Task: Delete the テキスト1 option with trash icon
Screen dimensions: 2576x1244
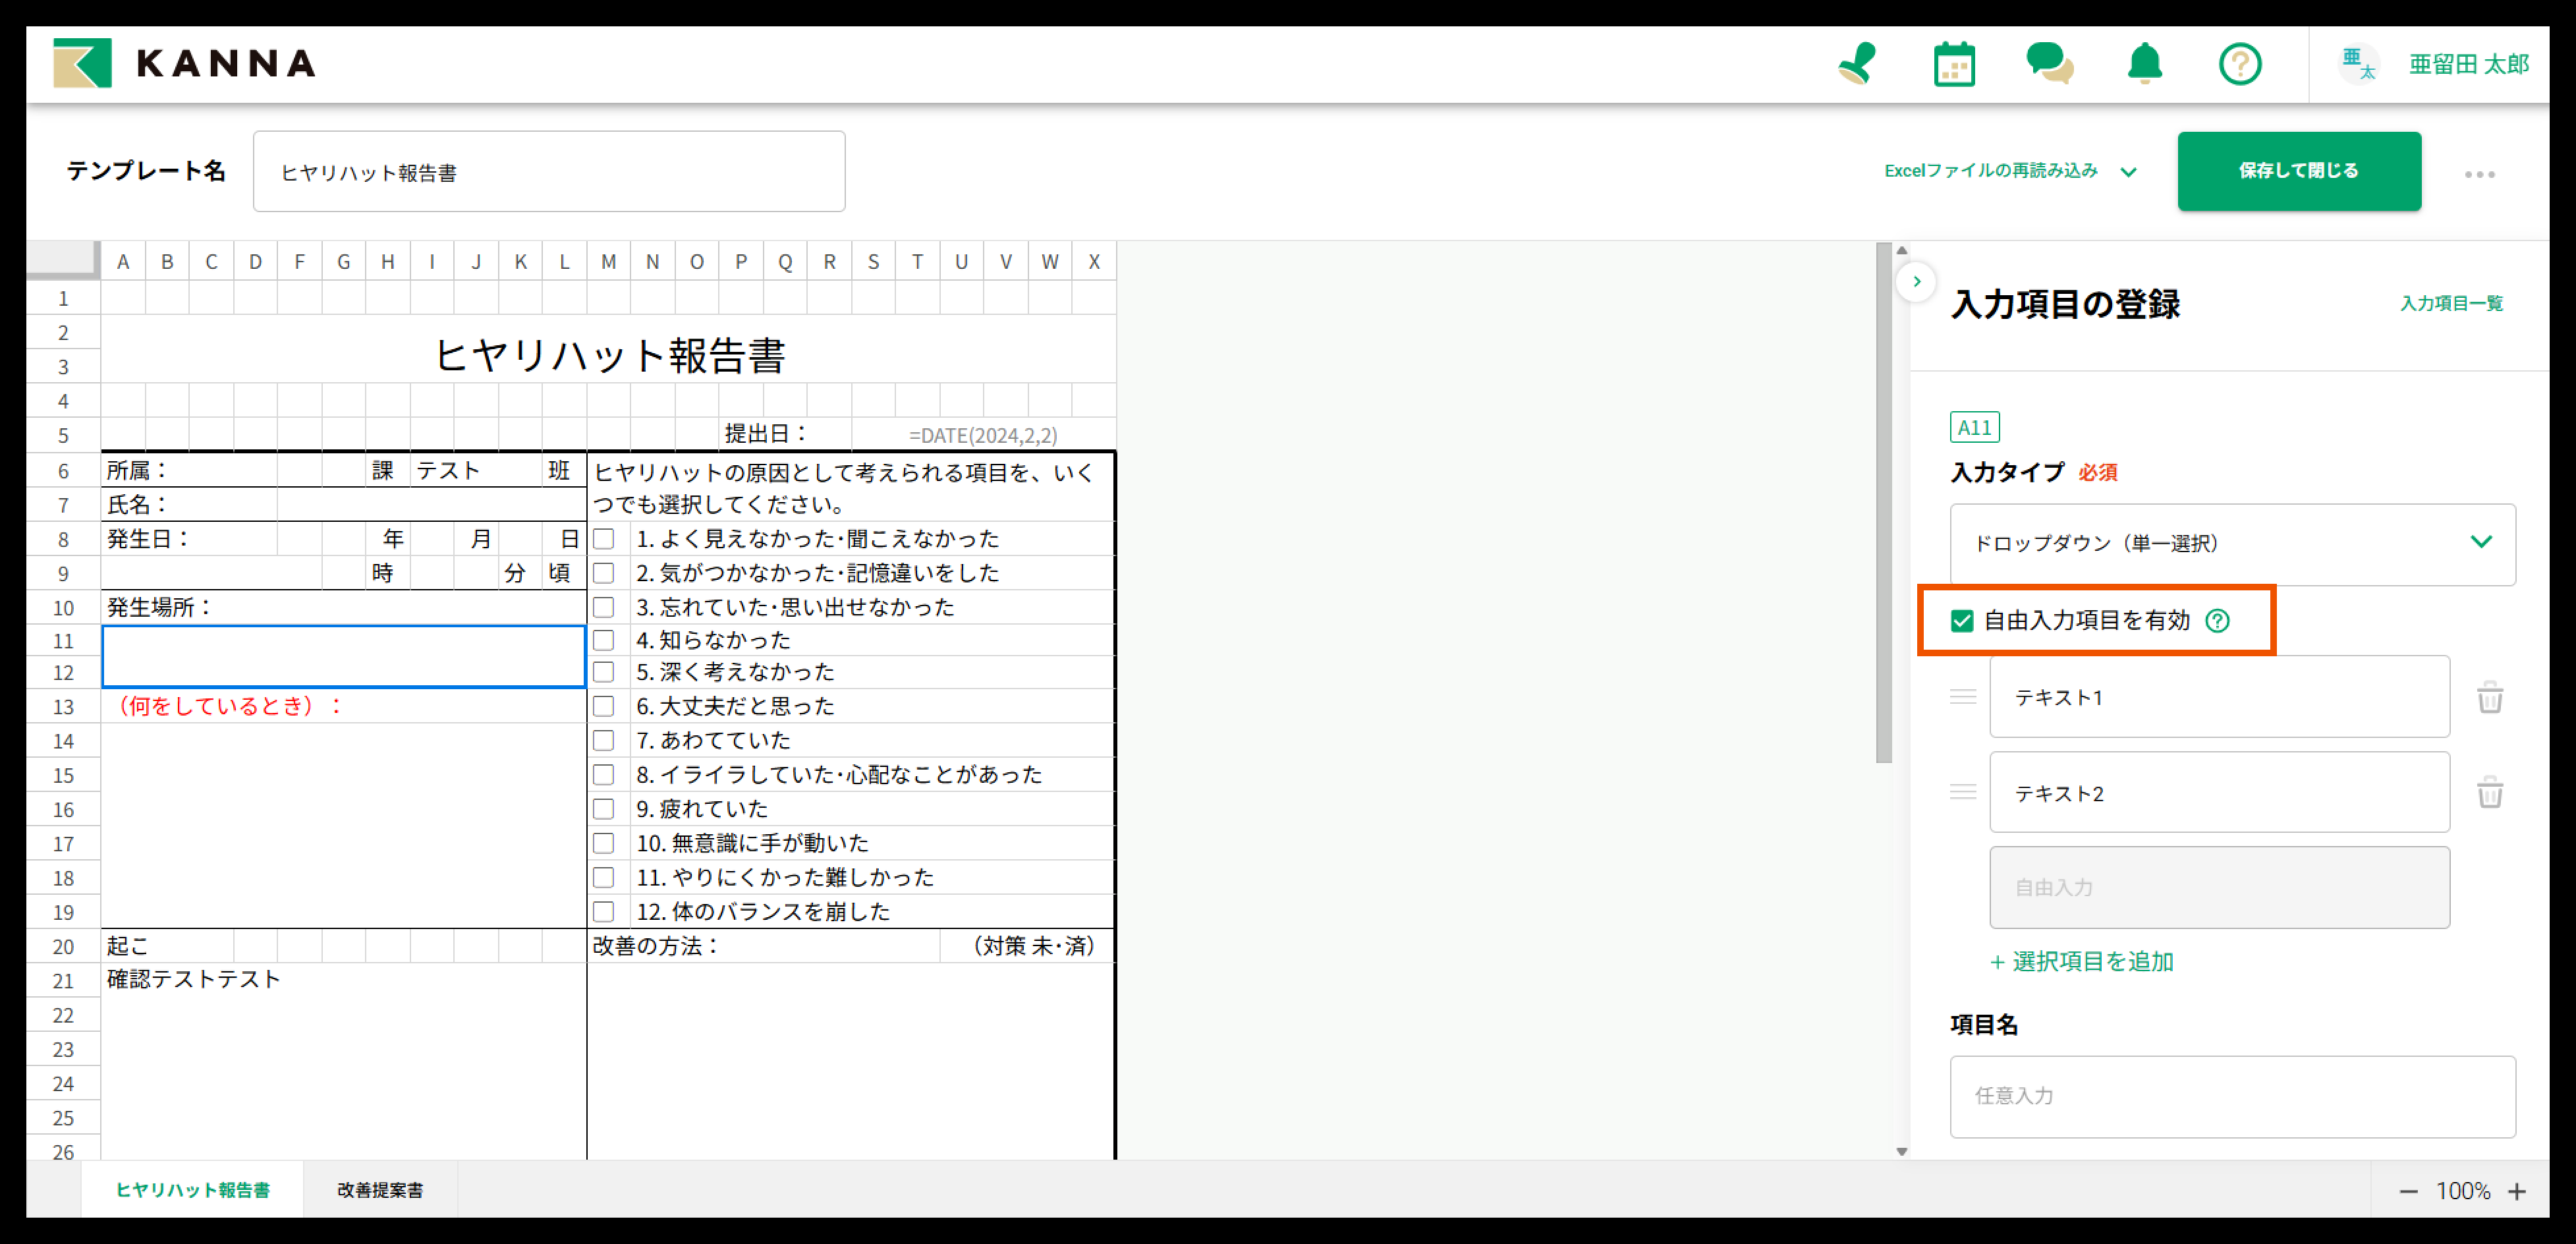Action: pos(2489,697)
